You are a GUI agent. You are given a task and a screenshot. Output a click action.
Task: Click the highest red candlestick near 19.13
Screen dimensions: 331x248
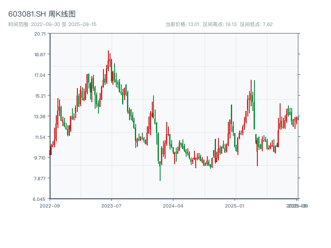click(x=108, y=61)
